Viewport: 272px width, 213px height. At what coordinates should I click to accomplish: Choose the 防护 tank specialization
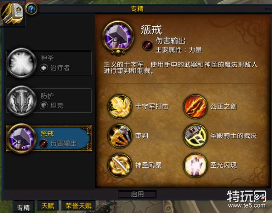(49, 101)
